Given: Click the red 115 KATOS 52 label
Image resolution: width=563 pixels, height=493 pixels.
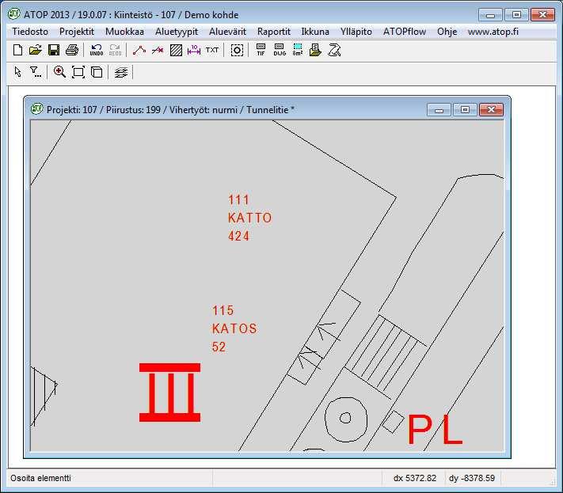Looking at the screenshot, I should pos(234,328).
